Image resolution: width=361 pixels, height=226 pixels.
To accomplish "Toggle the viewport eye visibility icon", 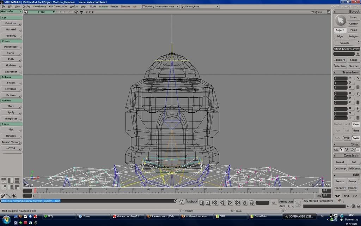I will pyautogui.click(x=81, y=12).
